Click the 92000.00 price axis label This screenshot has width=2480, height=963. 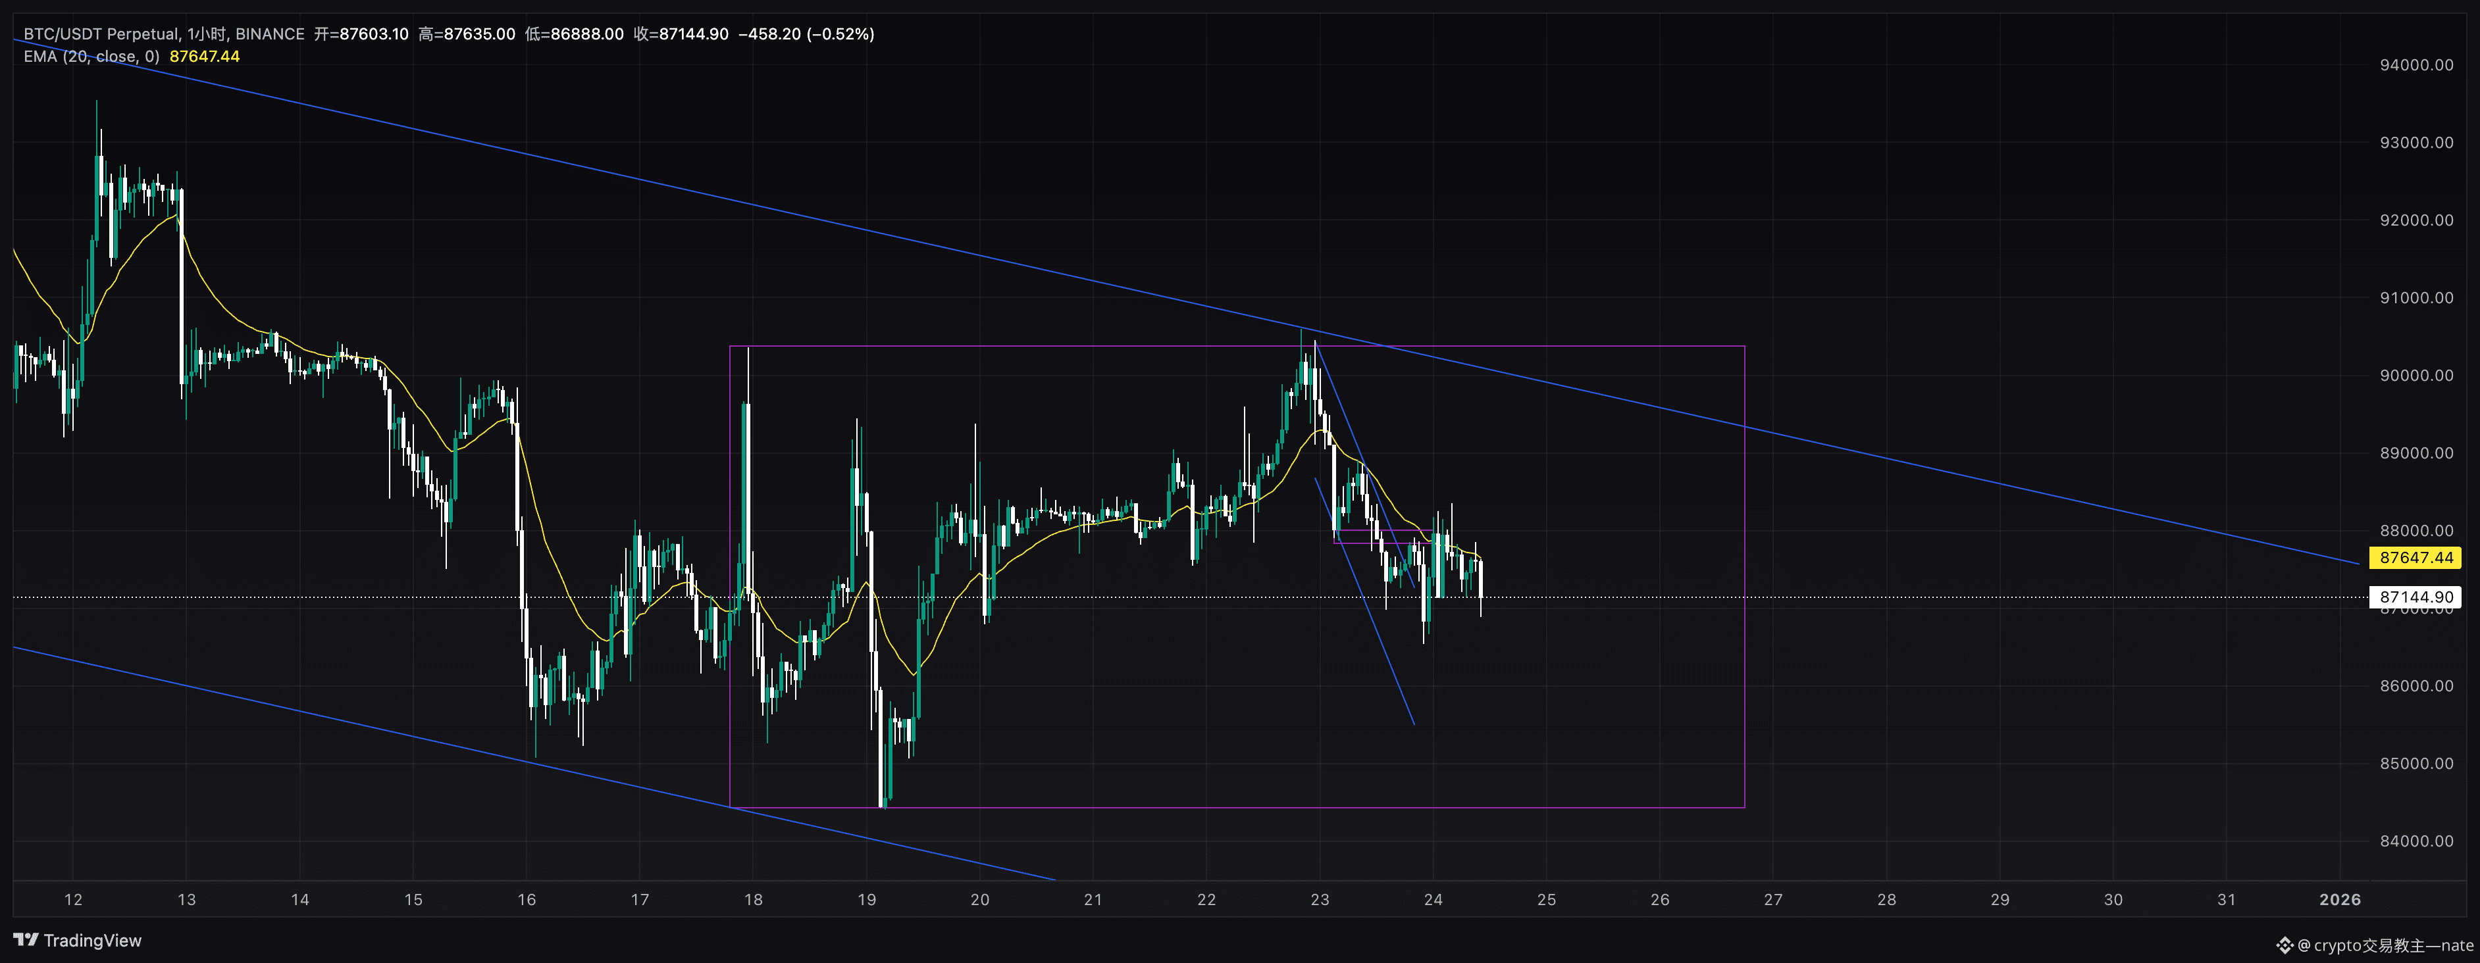click(x=2416, y=220)
